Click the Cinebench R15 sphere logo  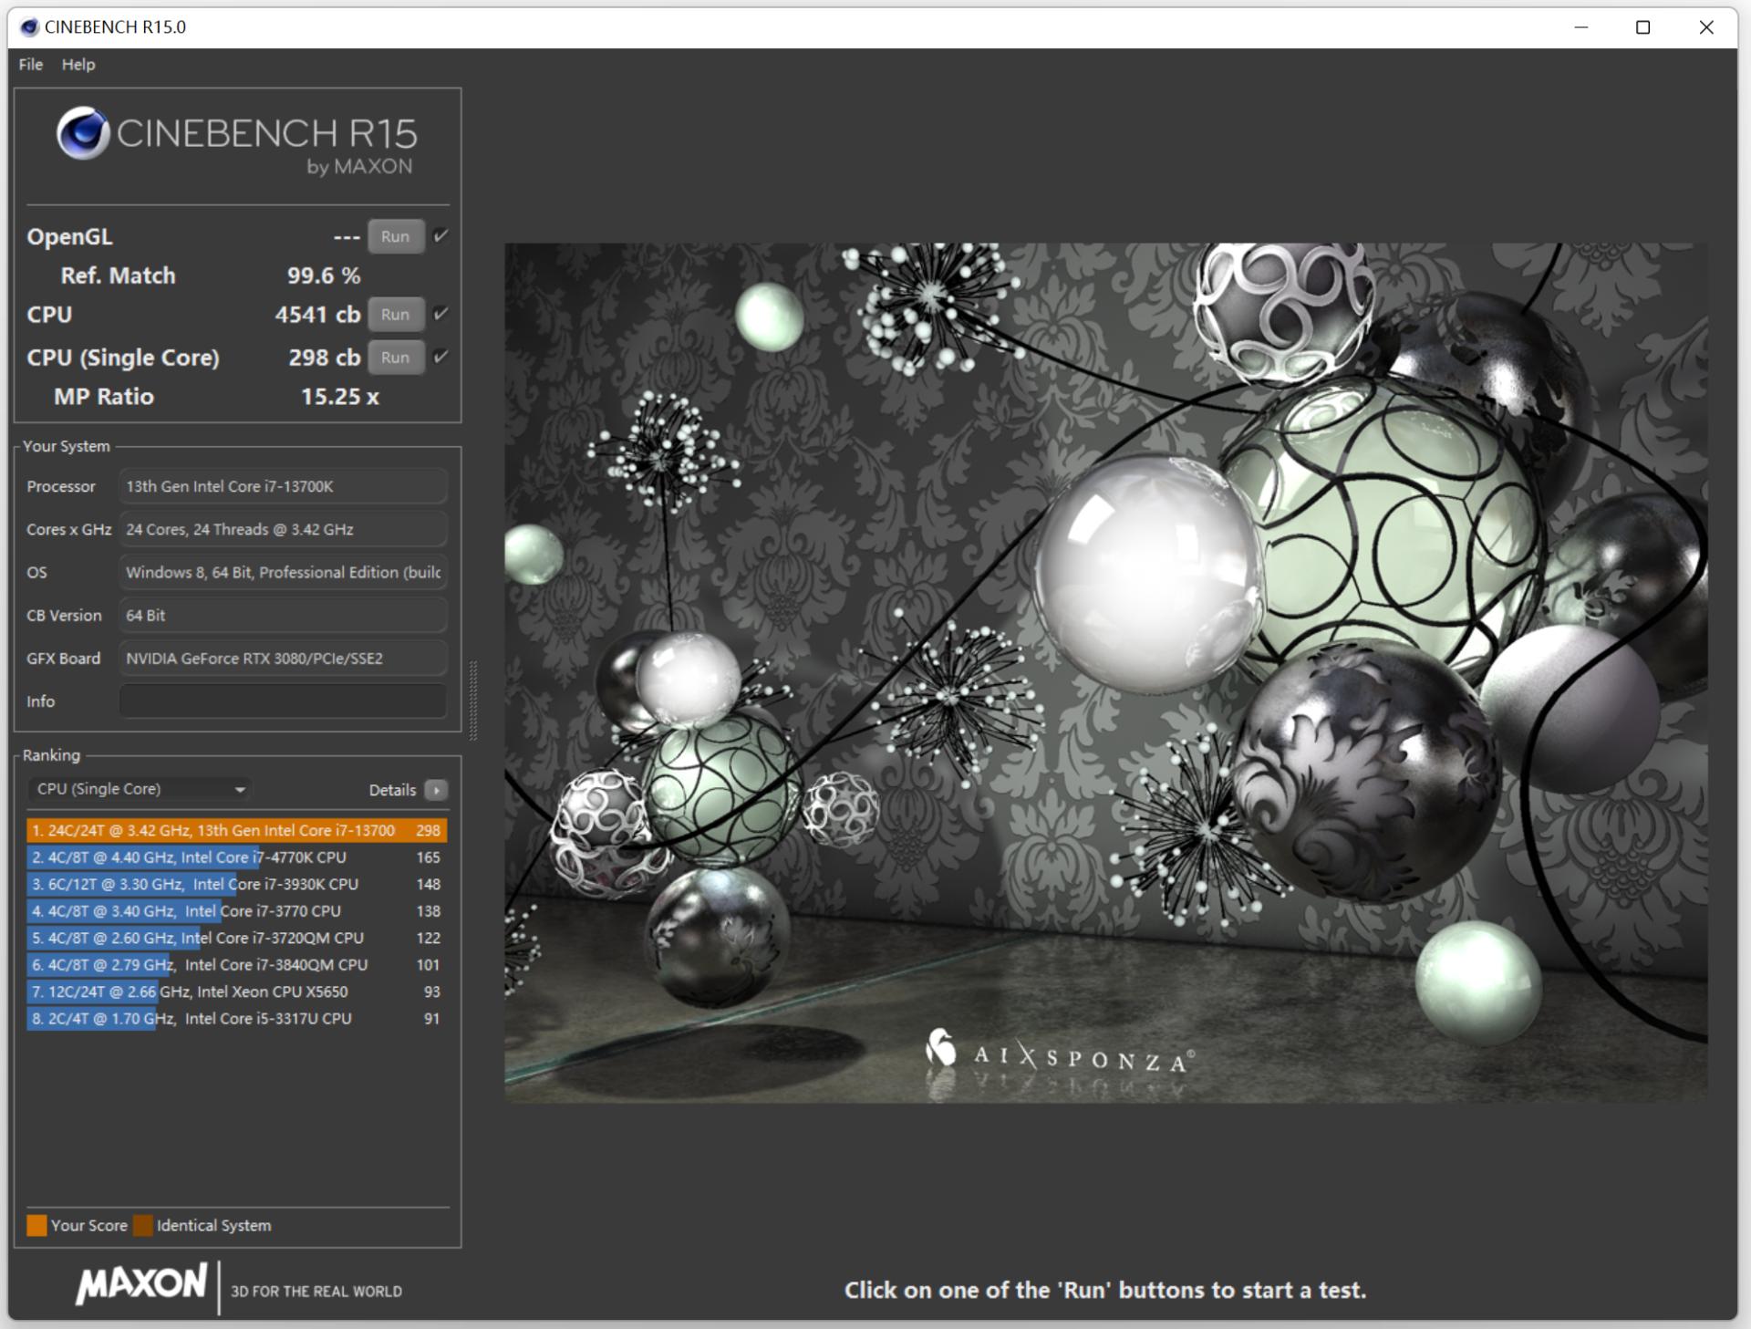click(x=83, y=133)
